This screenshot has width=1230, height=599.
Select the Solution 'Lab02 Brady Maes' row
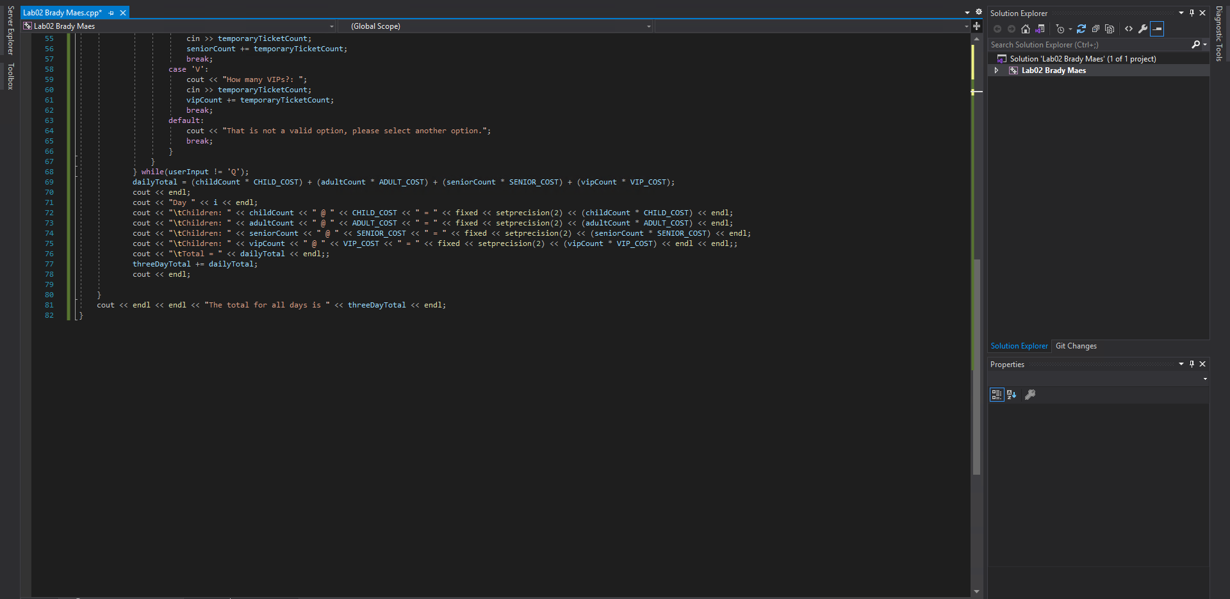click(x=1098, y=59)
